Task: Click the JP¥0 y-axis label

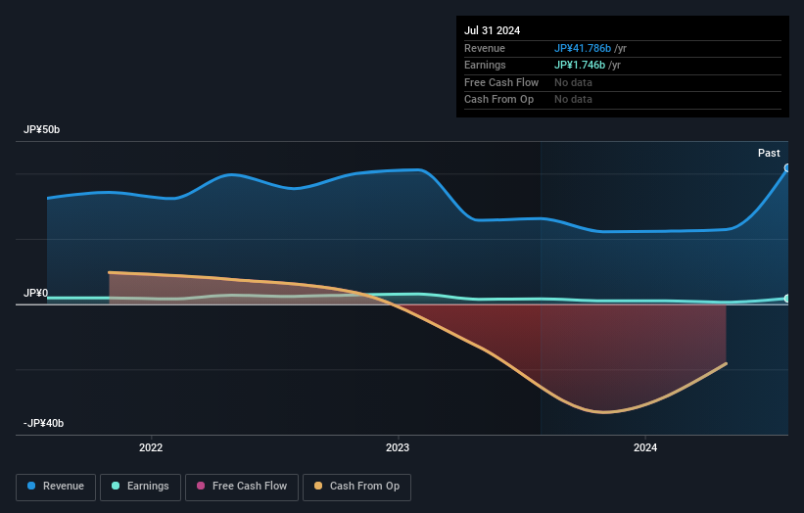Action: coord(36,293)
